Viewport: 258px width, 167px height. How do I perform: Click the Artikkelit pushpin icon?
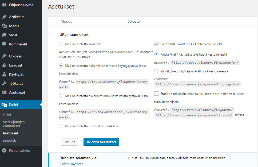(x=4, y=17)
